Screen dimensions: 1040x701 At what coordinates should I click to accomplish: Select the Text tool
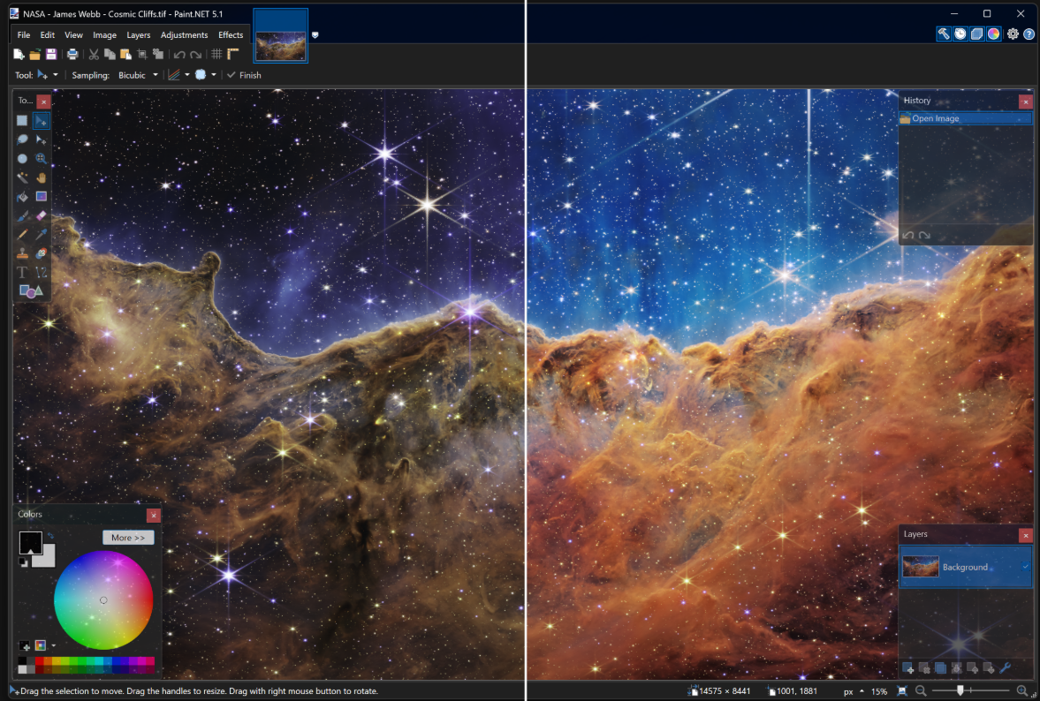point(22,272)
